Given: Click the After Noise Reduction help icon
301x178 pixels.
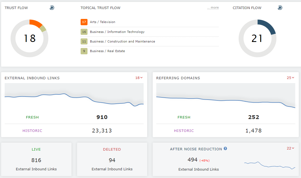Looking at the screenshot, I should pos(225,149).
